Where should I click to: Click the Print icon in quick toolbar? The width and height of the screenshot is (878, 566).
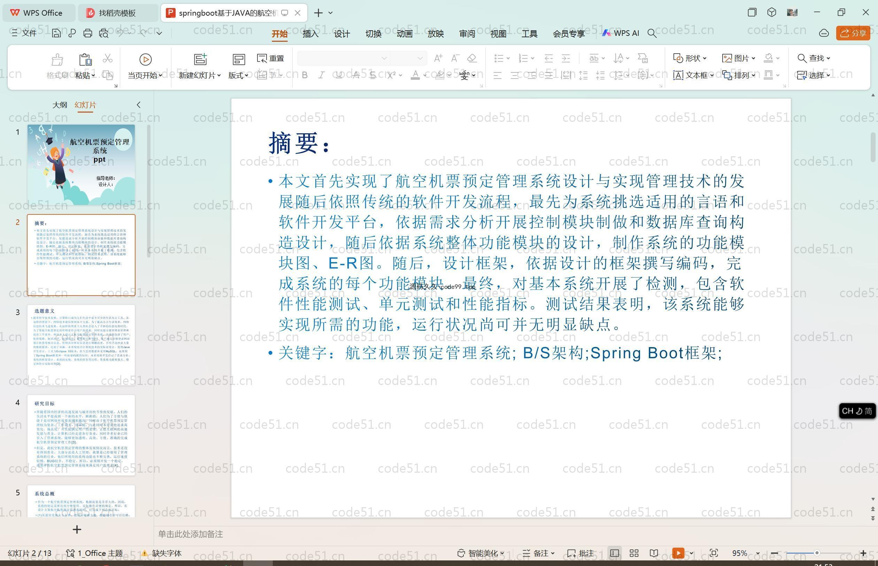tap(87, 33)
